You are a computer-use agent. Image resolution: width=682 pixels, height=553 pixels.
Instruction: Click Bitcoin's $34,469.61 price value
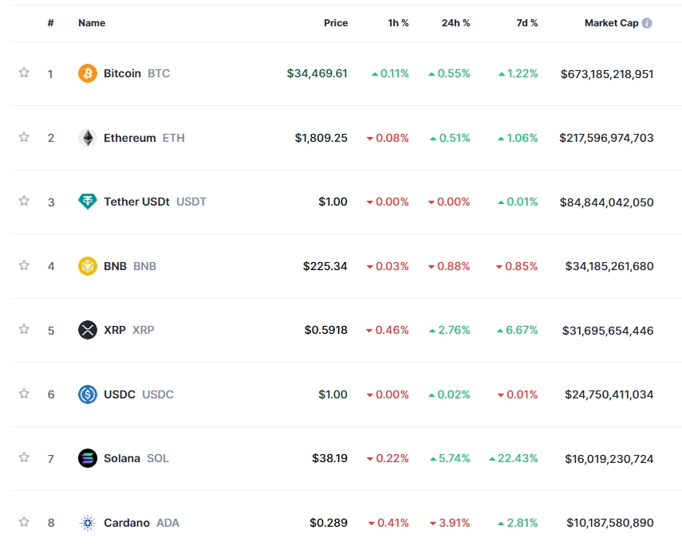coord(317,73)
